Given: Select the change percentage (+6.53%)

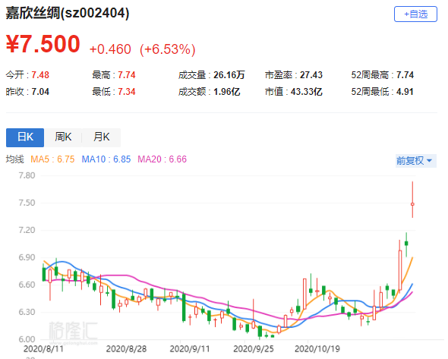Looking at the screenshot, I should coord(167,49).
